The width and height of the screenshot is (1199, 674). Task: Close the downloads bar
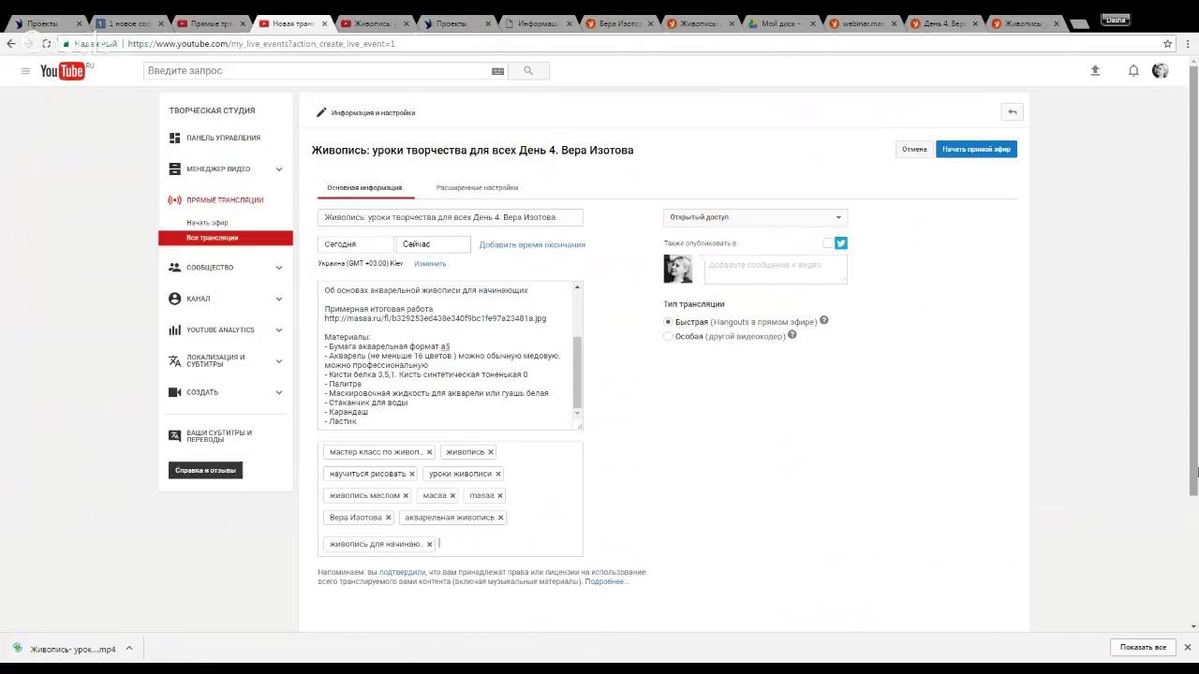(x=1187, y=647)
